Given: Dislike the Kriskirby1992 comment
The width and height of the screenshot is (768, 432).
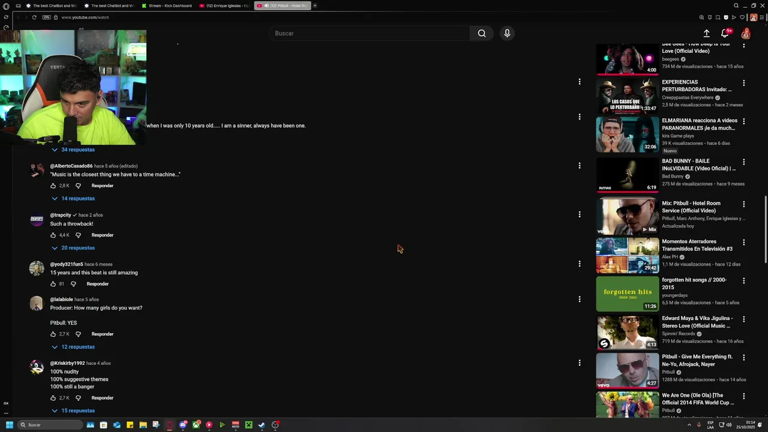Looking at the screenshot, I should (78, 398).
